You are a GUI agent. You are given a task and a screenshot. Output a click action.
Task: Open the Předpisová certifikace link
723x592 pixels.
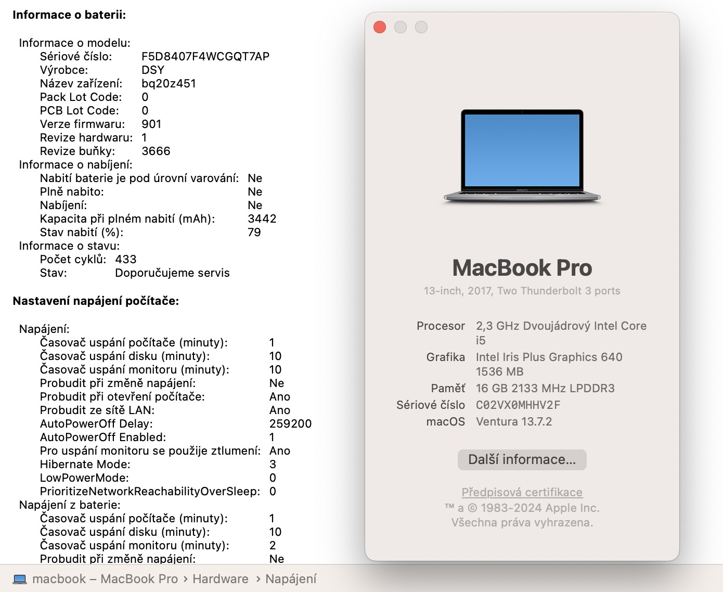(x=522, y=492)
